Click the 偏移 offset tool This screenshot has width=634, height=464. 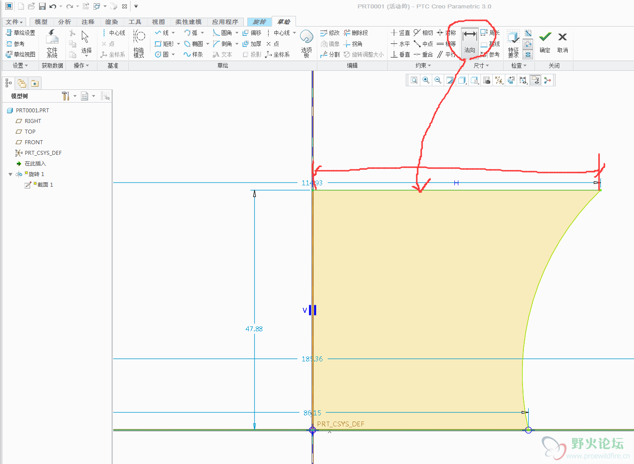click(252, 33)
